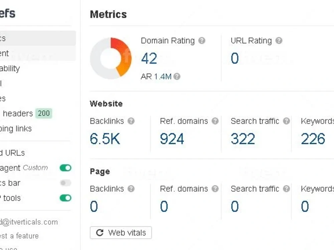Image resolution: width=334 pixels, height=250 pixels.
Task: Open the Suggest a feature link
Action: (19, 236)
